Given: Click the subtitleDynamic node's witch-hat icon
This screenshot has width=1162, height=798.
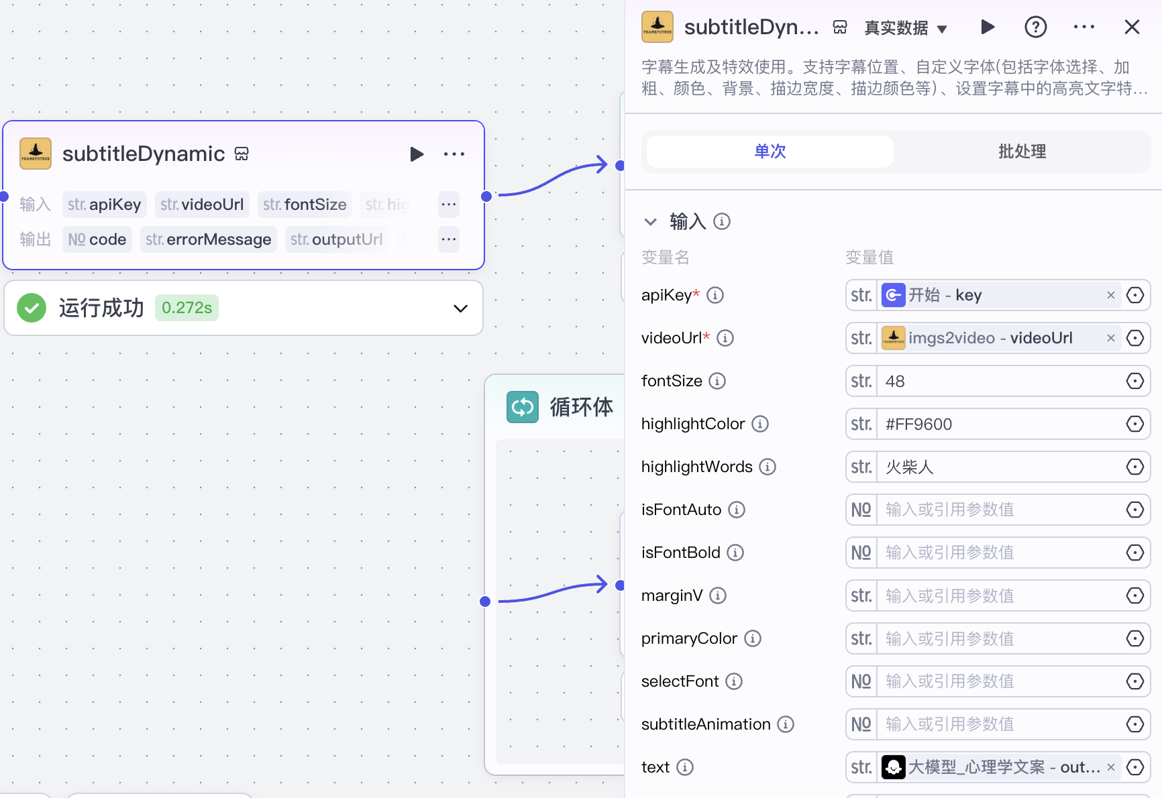Looking at the screenshot, I should 35,153.
